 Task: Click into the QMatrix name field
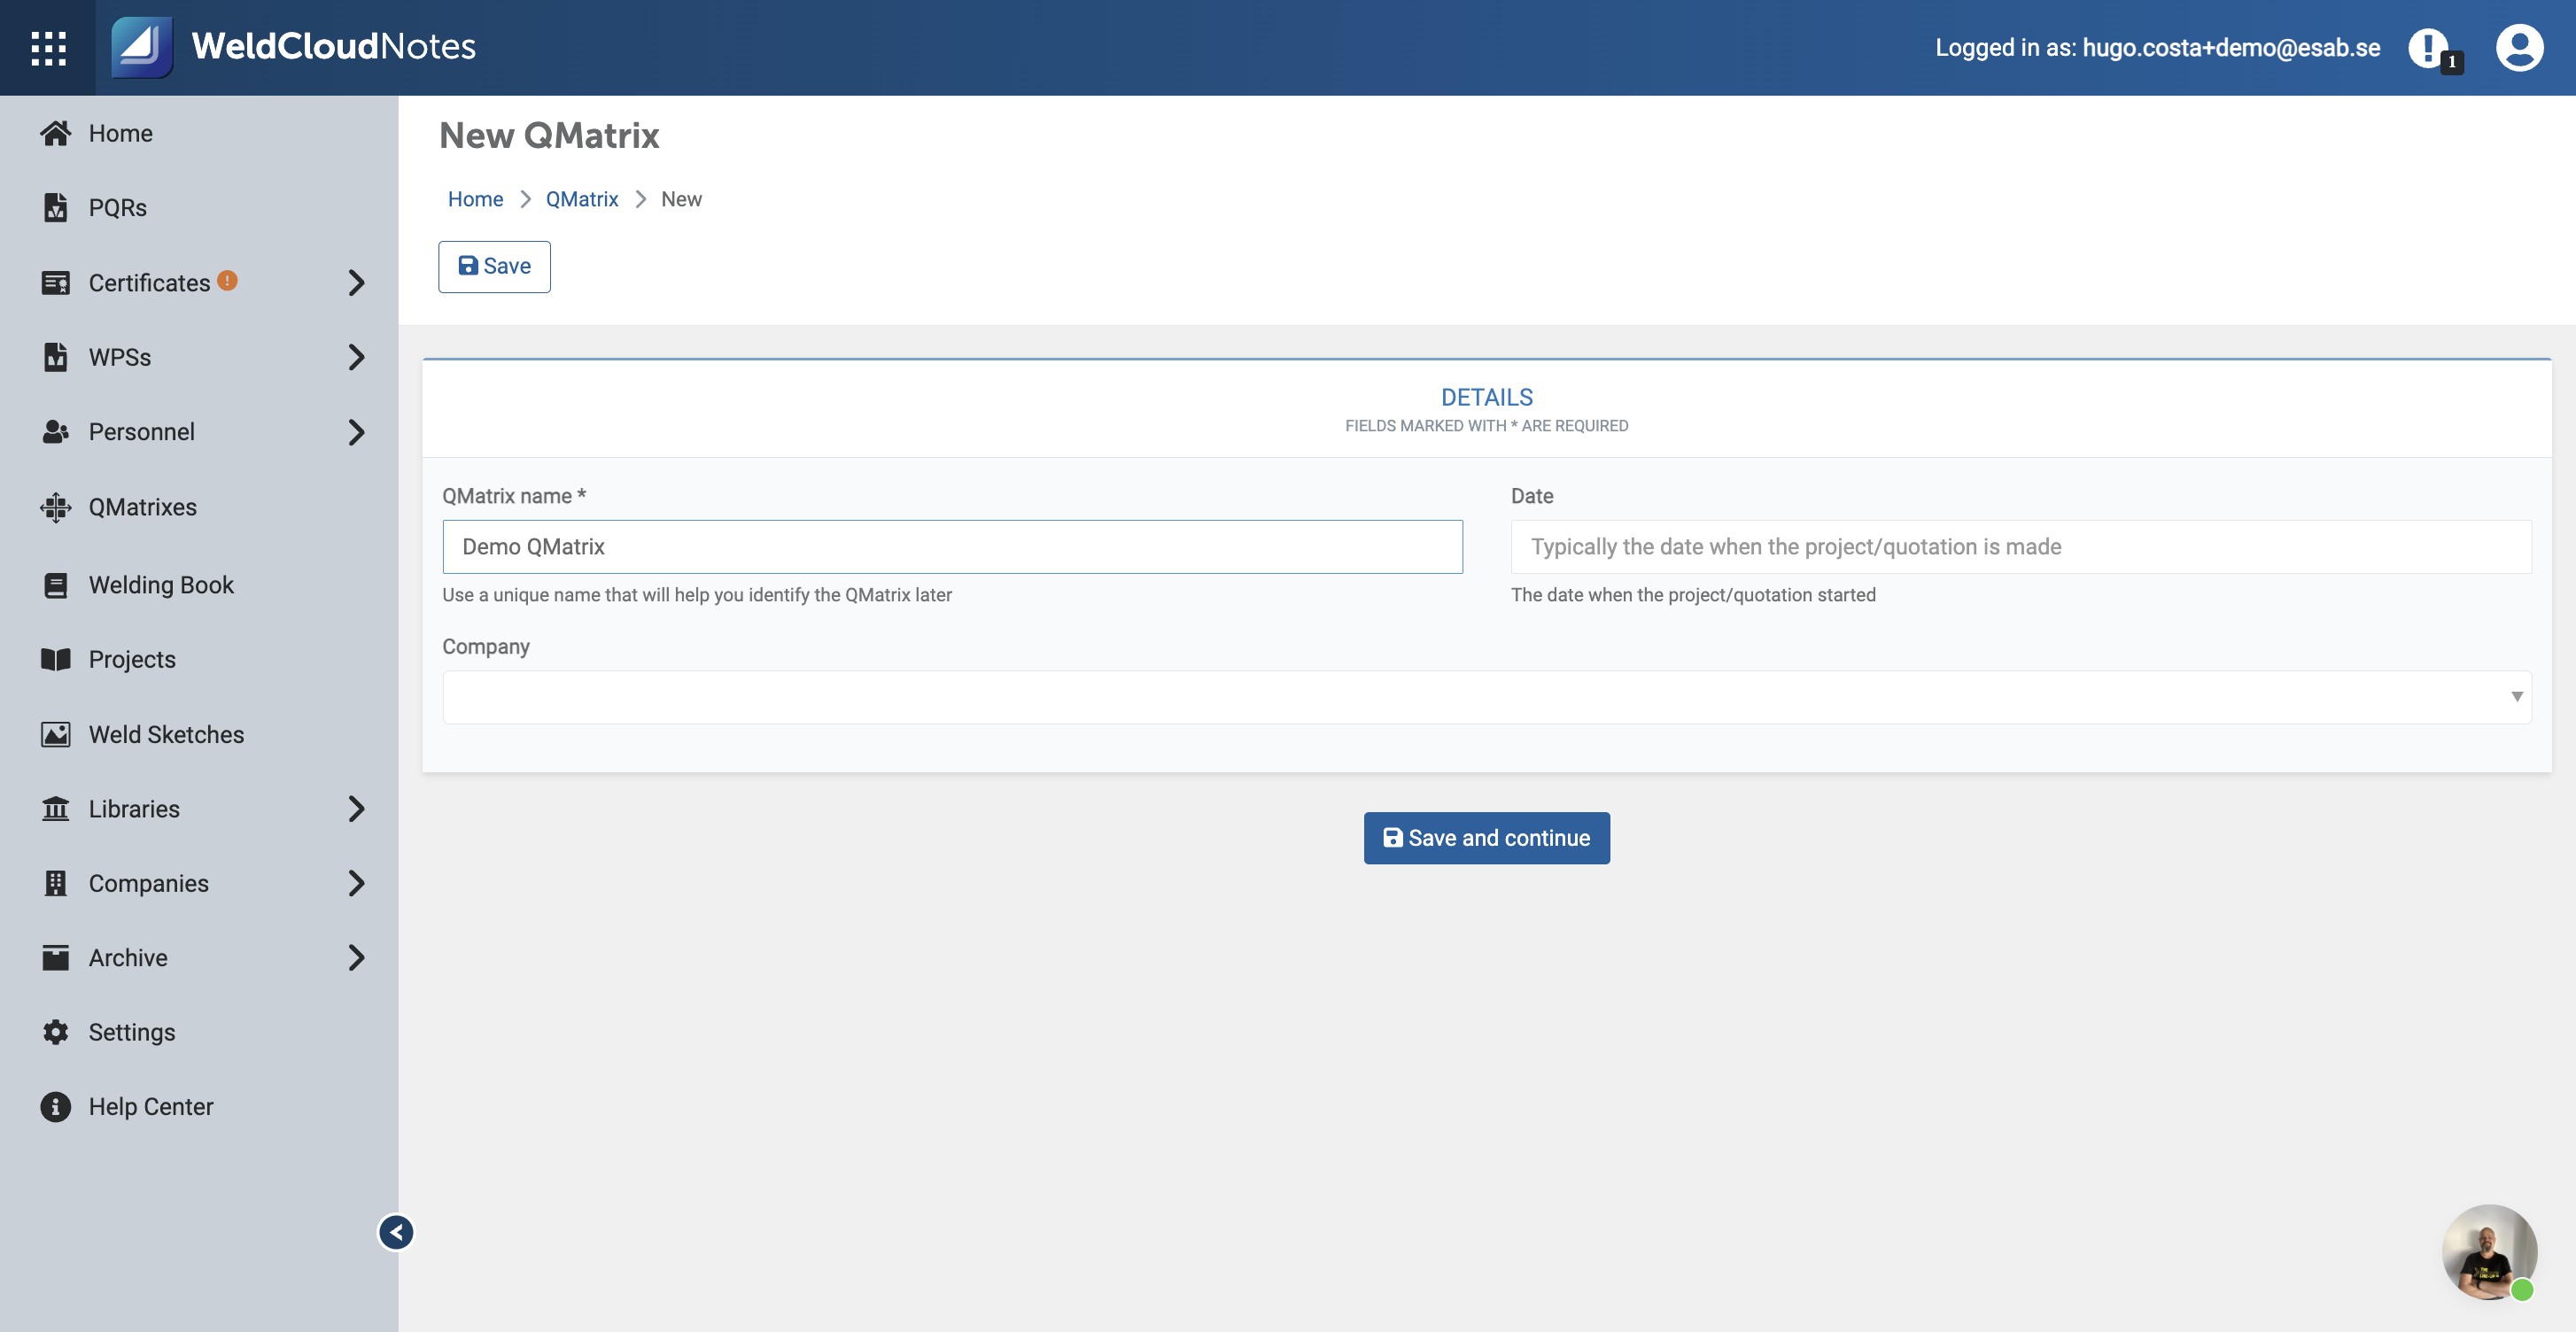point(952,547)
